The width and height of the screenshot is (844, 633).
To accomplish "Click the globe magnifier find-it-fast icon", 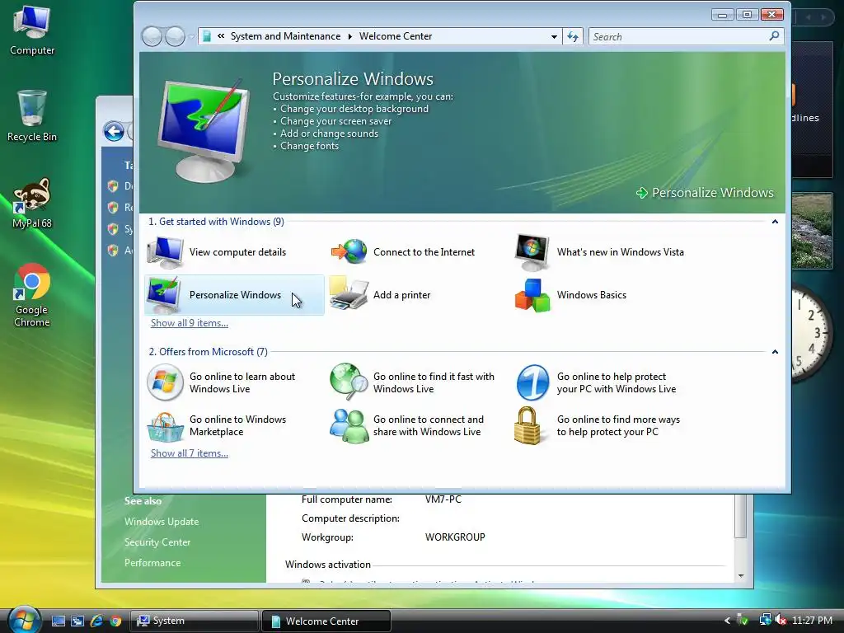I will (349, 382).
